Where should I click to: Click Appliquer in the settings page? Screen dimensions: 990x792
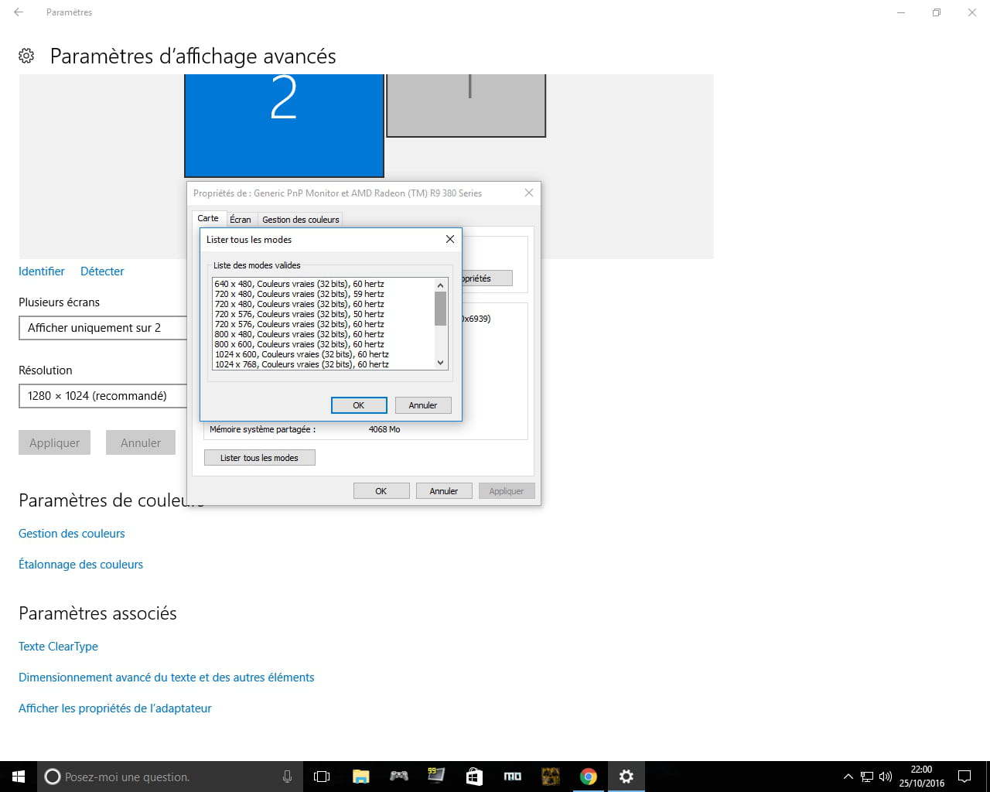(x=54, y=442)
